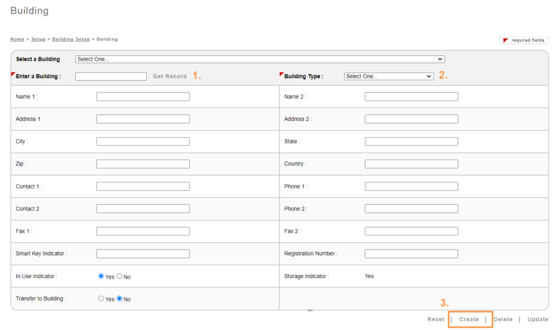Click the Storage Indicator label
The image size is (559, 330).
tap(306, 276)
